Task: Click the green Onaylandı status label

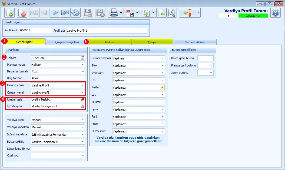Action: pos(253,16)
